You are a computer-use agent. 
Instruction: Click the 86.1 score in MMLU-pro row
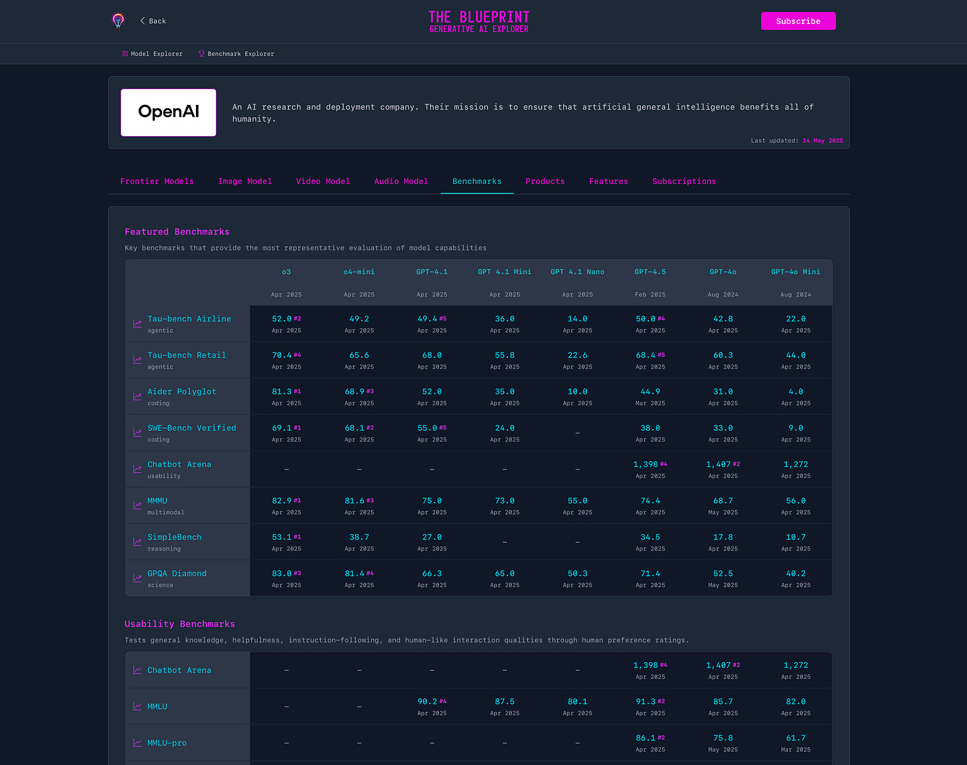(646, 738)
